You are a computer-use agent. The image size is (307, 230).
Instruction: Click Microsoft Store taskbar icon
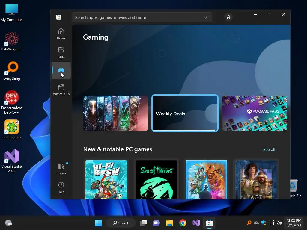point(209,223)
